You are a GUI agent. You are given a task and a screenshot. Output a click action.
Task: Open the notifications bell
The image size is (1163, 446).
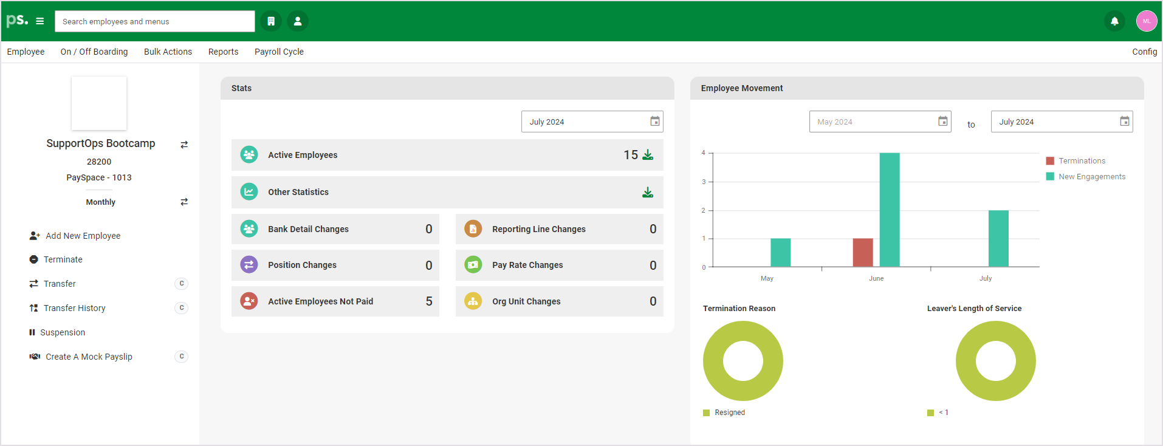1114,21
